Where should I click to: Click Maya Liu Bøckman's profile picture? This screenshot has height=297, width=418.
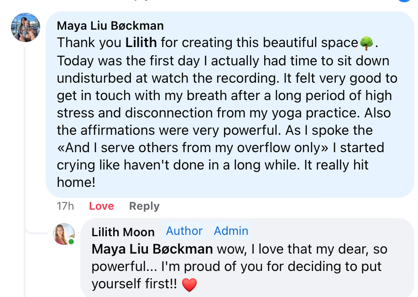coord(26,27)
